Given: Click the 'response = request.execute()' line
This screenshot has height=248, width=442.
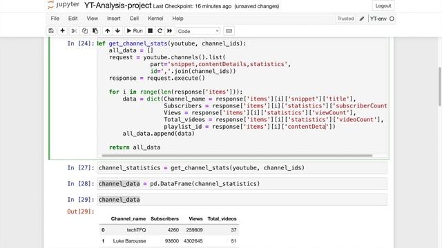Looking at the screenshot, I should (x=157, y=78).
